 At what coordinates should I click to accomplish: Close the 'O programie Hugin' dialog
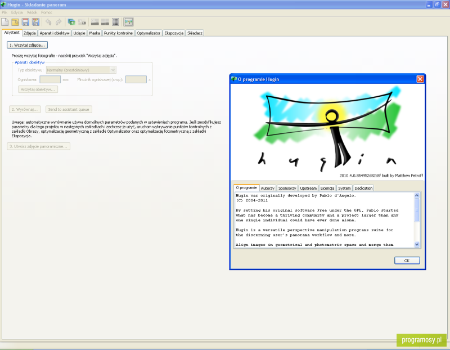[420, 79]
